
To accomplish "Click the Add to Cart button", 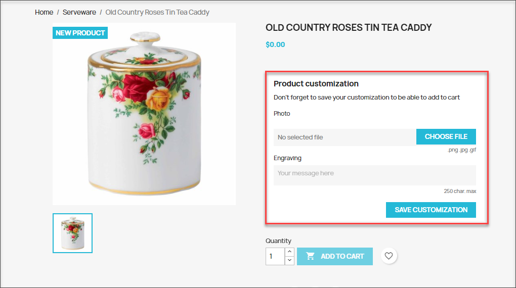I will (x=335, y=256).
